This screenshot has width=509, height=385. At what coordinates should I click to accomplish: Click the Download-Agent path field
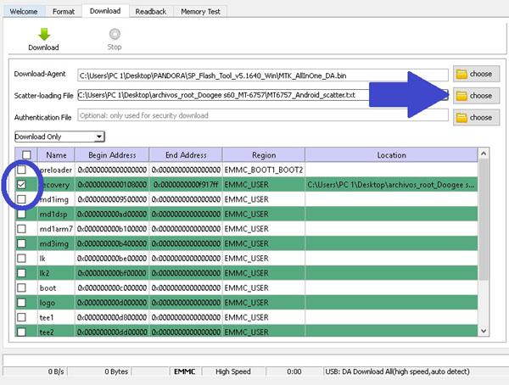click(x=263, y=75)
